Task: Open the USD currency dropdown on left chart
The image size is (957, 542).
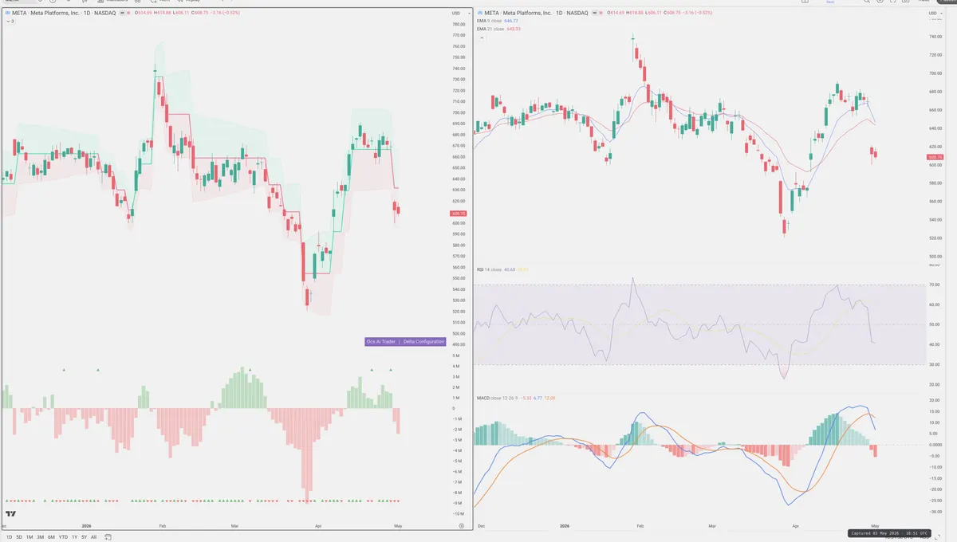Action: (x=456, y=14)
